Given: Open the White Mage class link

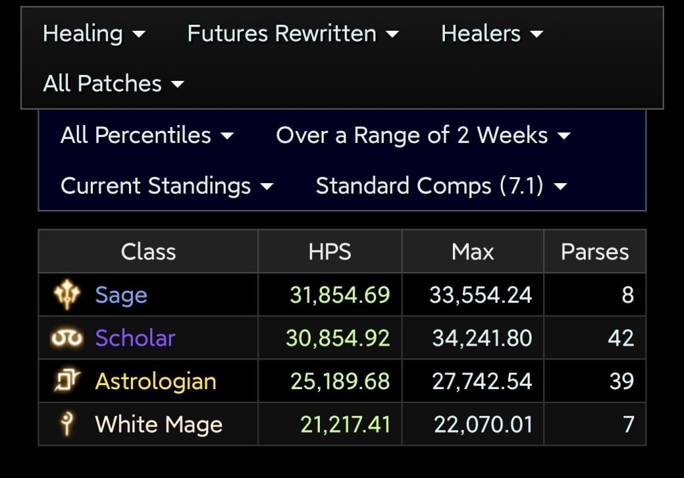Looking at the screenshot, I should tap(158, 424).
